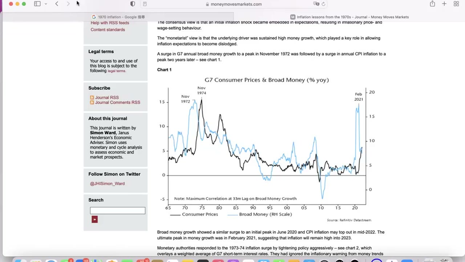Show Reader view icon in address bar
This screenshot has height=262, width=465.
click(145, 4)
